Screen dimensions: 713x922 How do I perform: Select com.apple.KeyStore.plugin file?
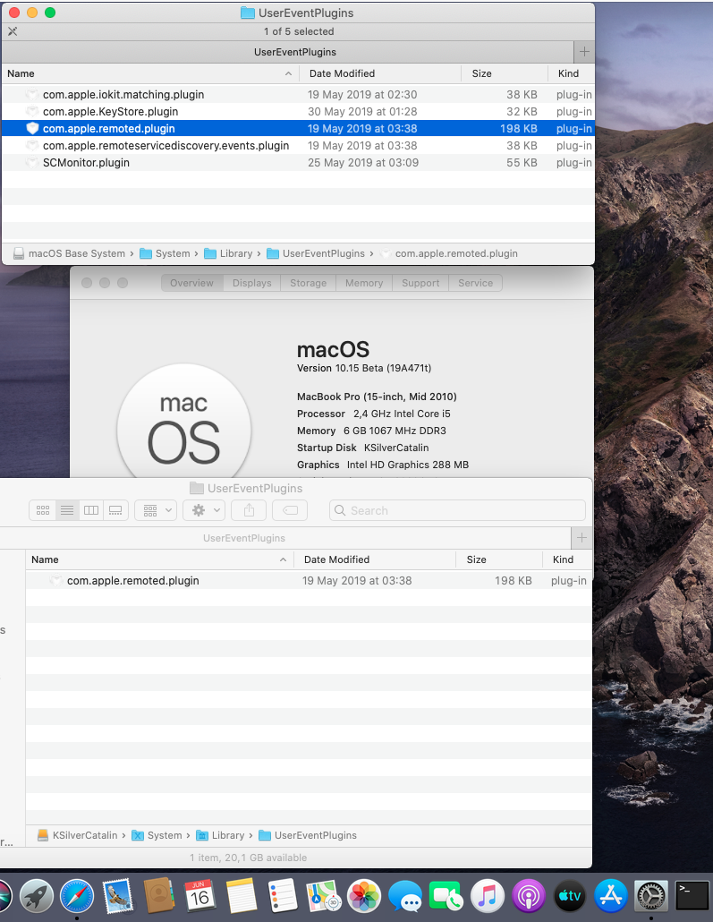coord(298,112)
